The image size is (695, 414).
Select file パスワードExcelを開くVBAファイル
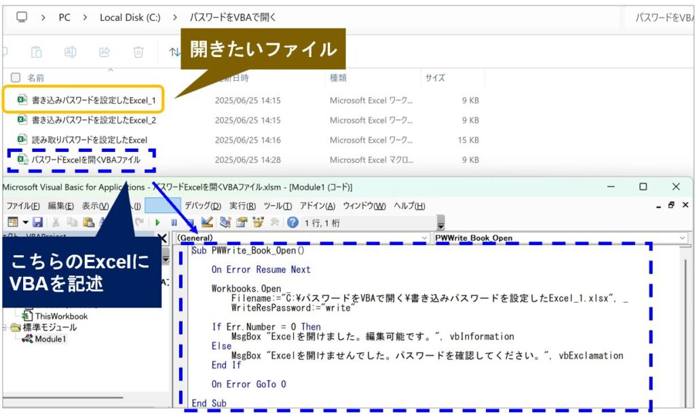[x=86, y=159]
